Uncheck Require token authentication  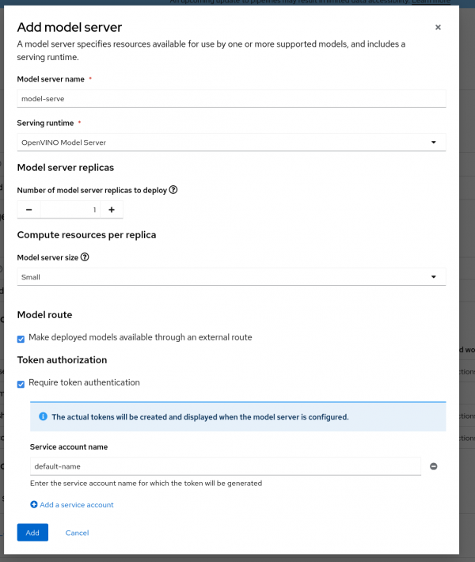21,383
